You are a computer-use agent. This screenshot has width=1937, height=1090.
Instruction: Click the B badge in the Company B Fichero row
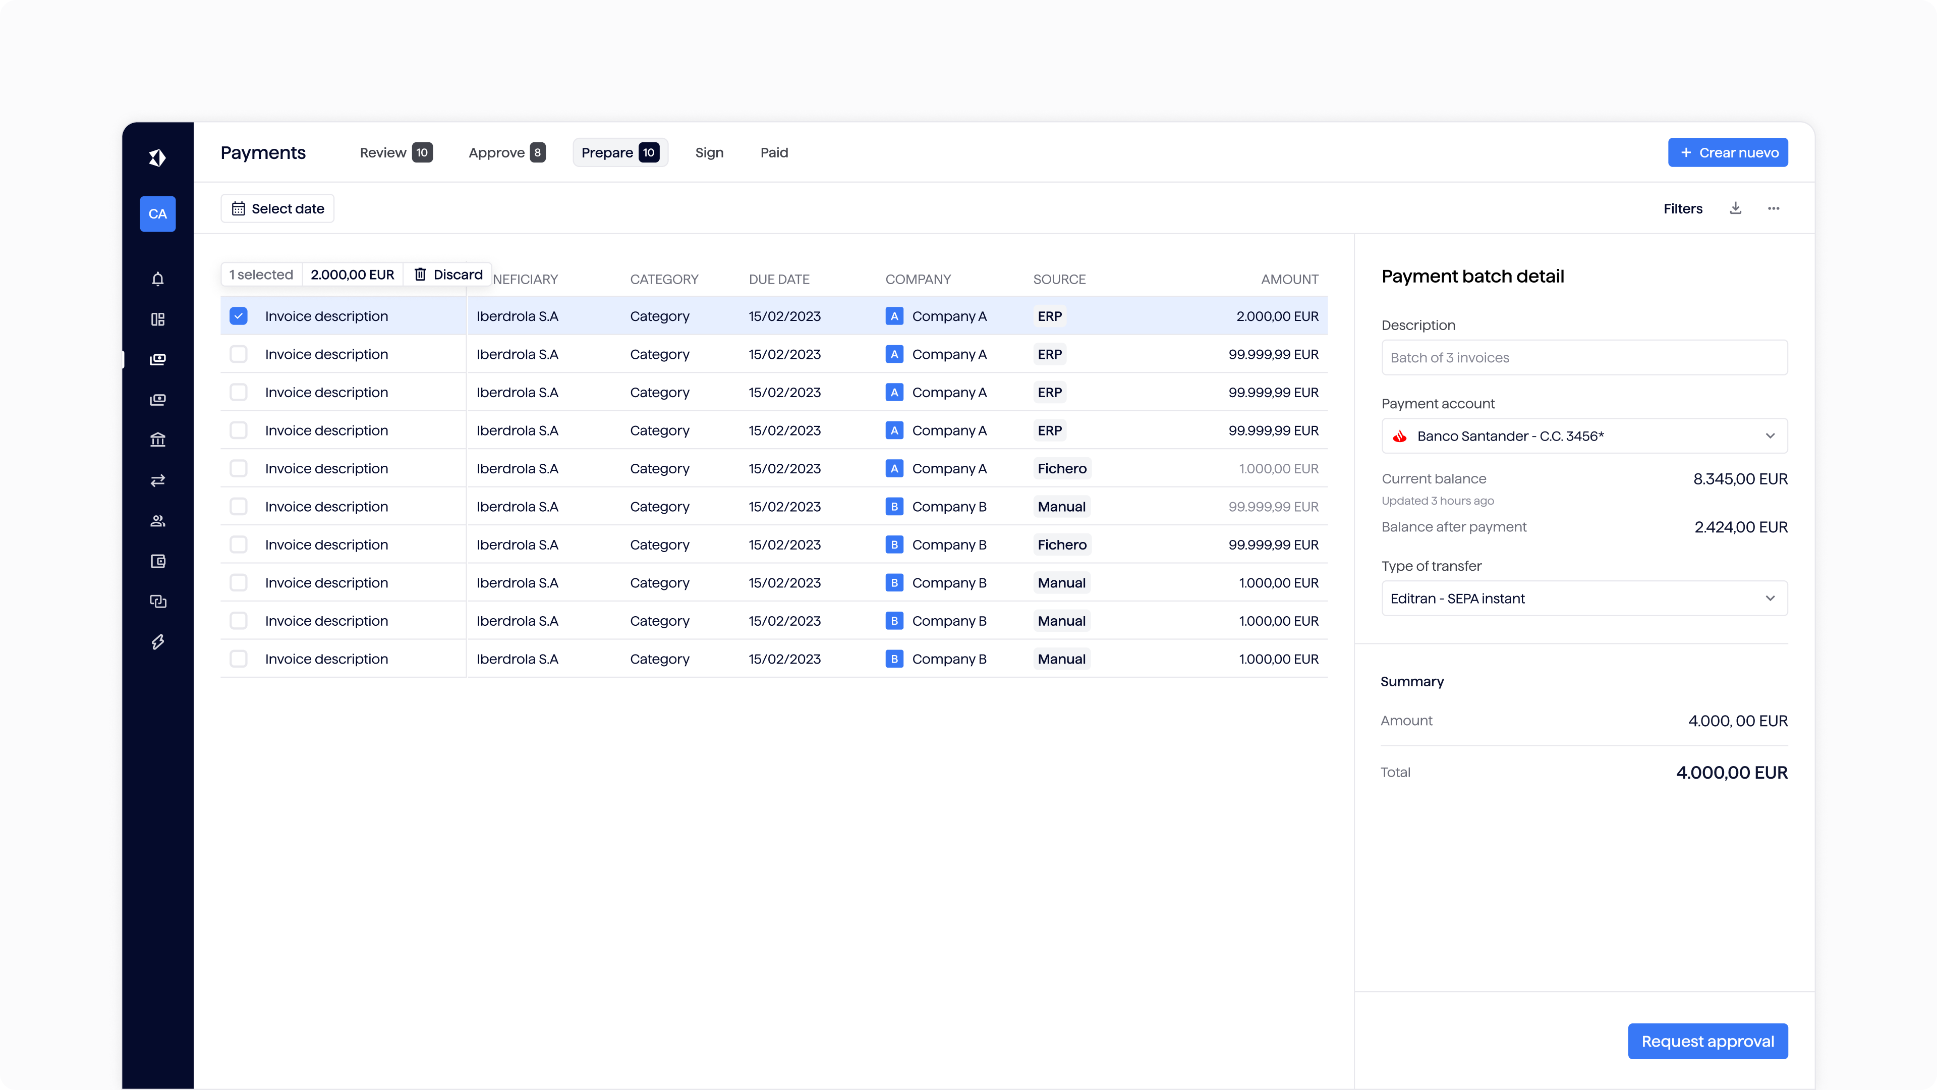[x=894, y=544]
